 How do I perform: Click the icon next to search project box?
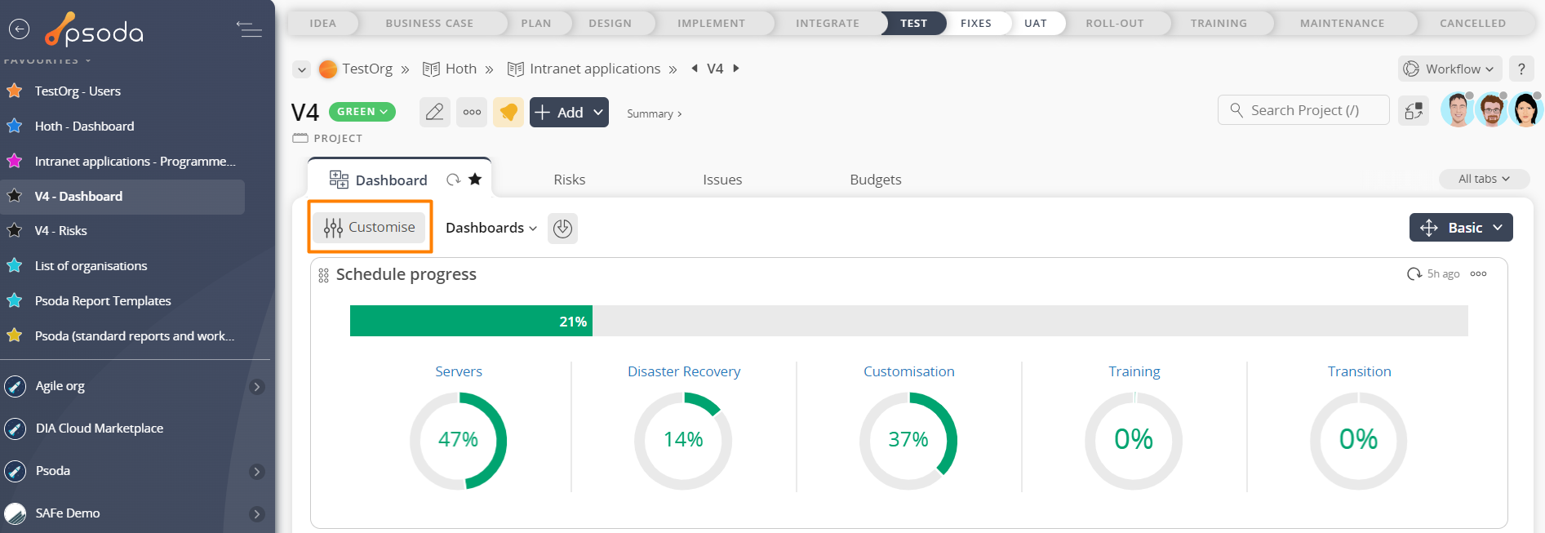click(x=1414, y=110)
